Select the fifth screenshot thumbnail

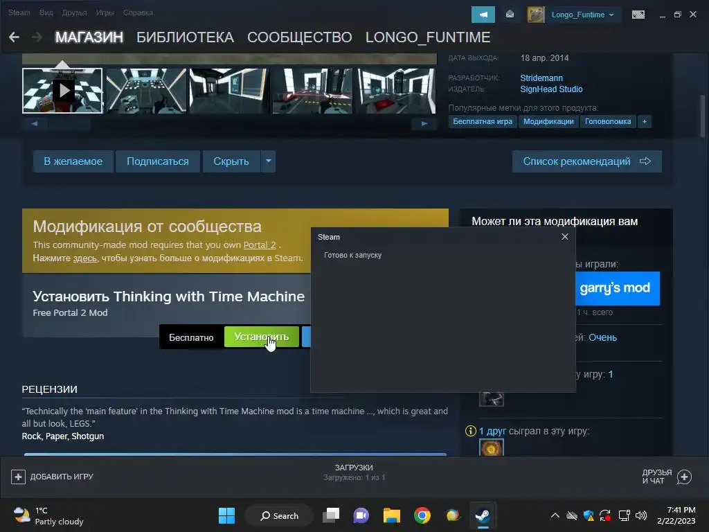[395, 91]
